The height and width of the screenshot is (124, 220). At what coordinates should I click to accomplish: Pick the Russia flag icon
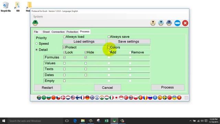pos(150,97)
